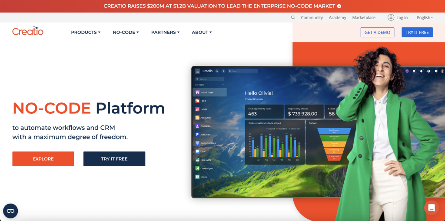The height and width of the screenshot is (221, 445).
Task: Click the Creatio logo in header
Action: click(28, 31)
